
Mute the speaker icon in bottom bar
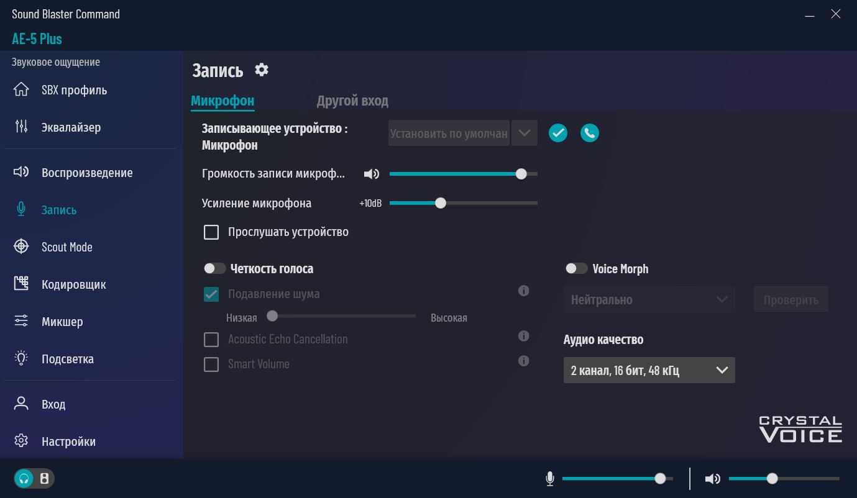tap(713, 479)
